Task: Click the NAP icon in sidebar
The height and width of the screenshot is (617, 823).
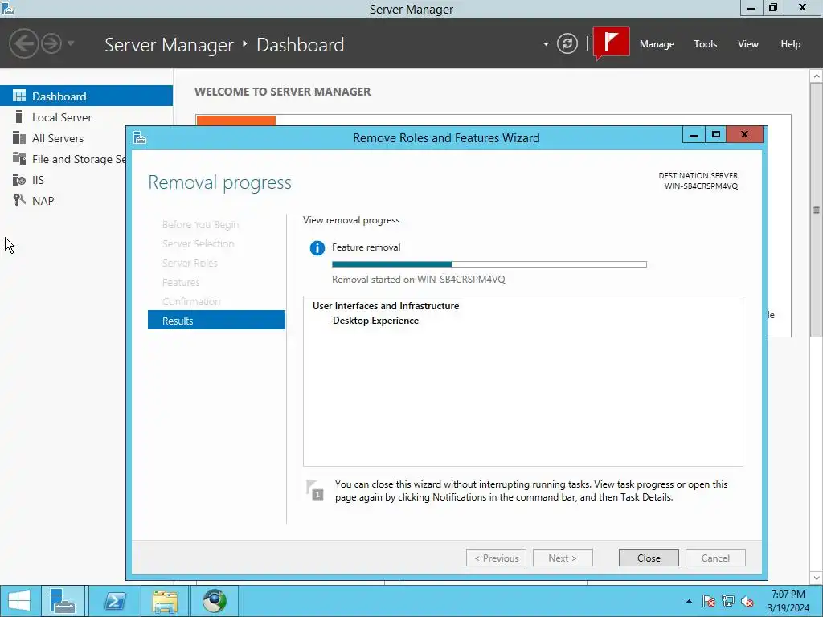Action: tap(19, 200)
